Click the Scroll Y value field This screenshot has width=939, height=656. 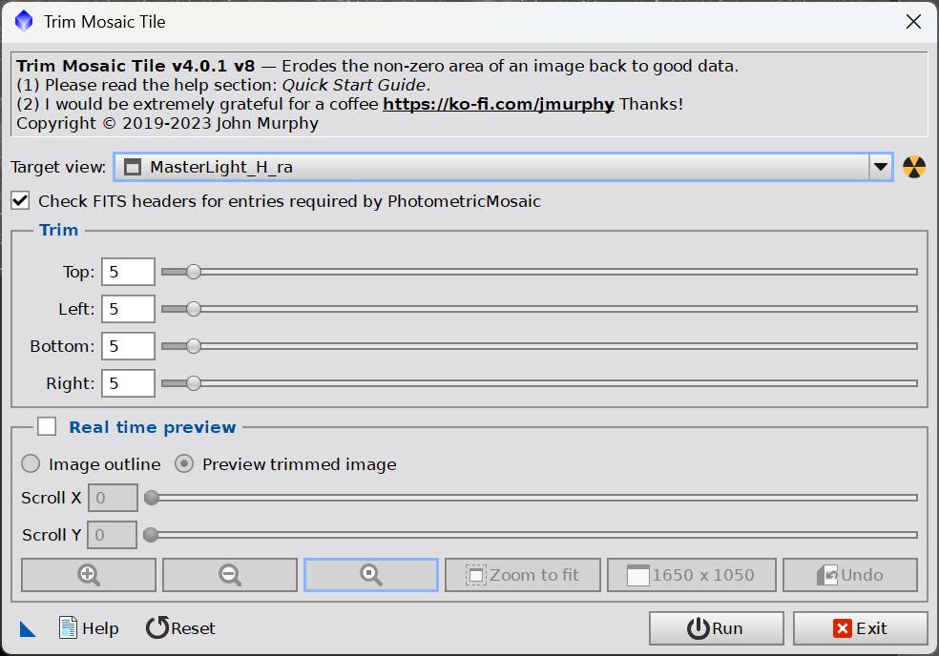coord(112,535)
